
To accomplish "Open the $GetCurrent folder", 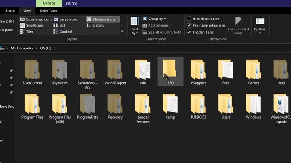I will pyautogui.click(x=32, y=72).
